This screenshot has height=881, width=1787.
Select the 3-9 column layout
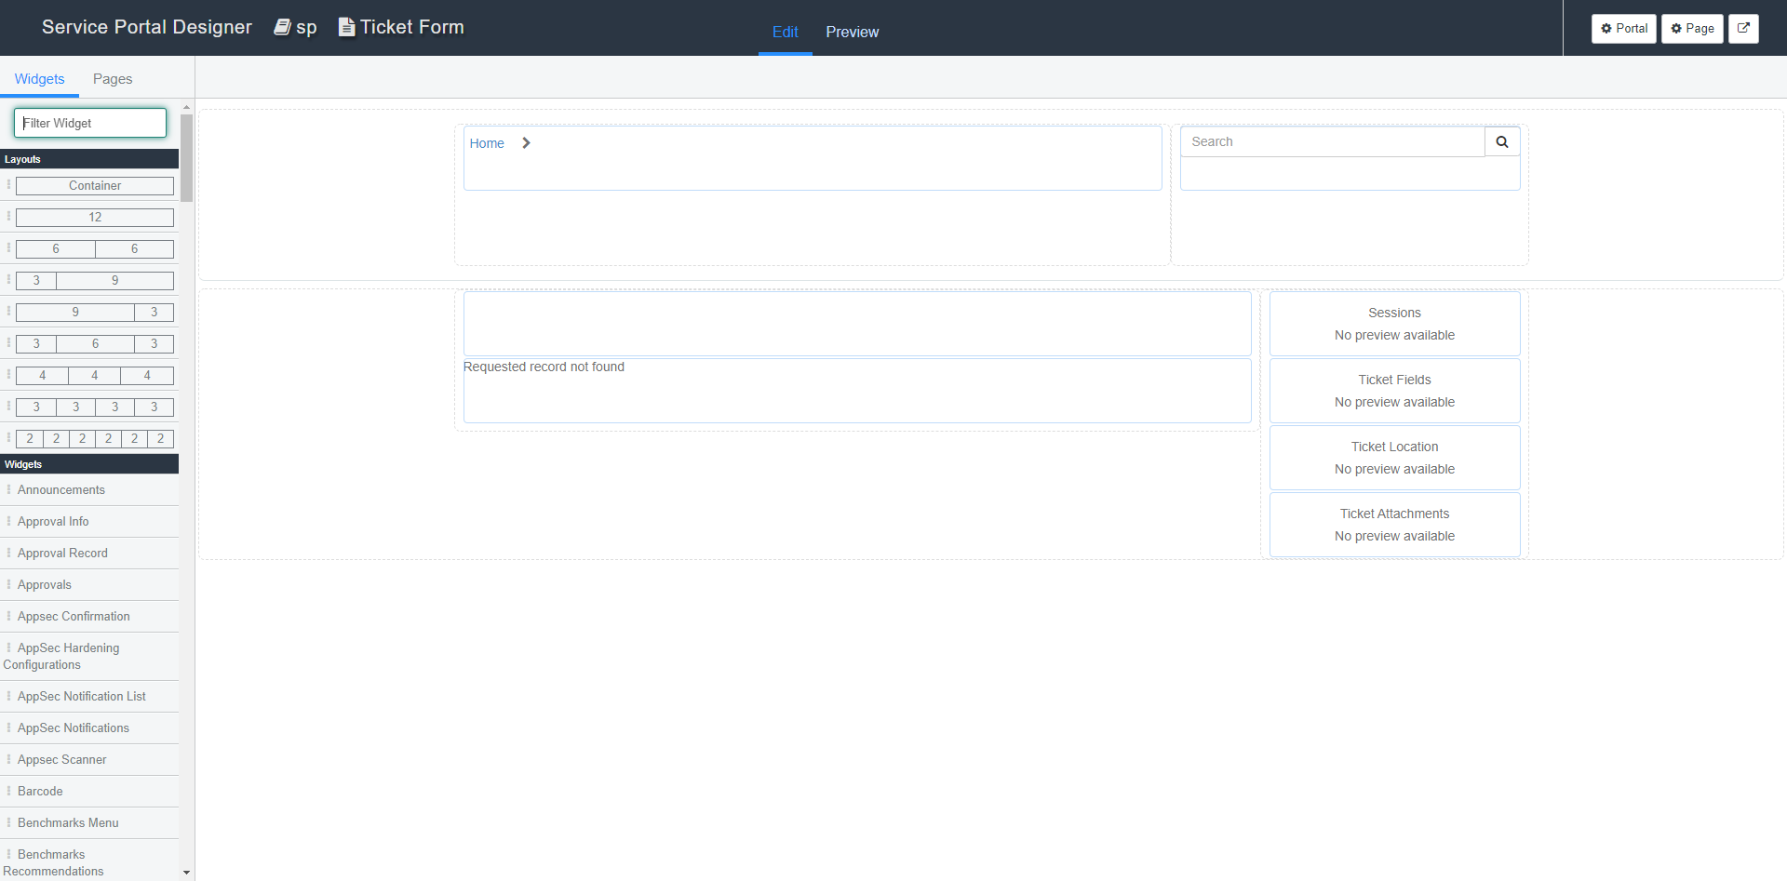(95, 281)
